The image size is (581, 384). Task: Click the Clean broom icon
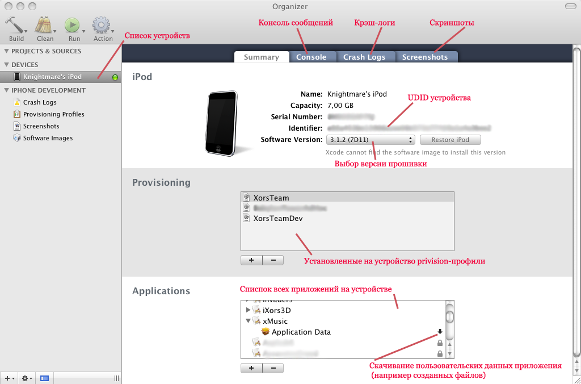tap(43, 25)
